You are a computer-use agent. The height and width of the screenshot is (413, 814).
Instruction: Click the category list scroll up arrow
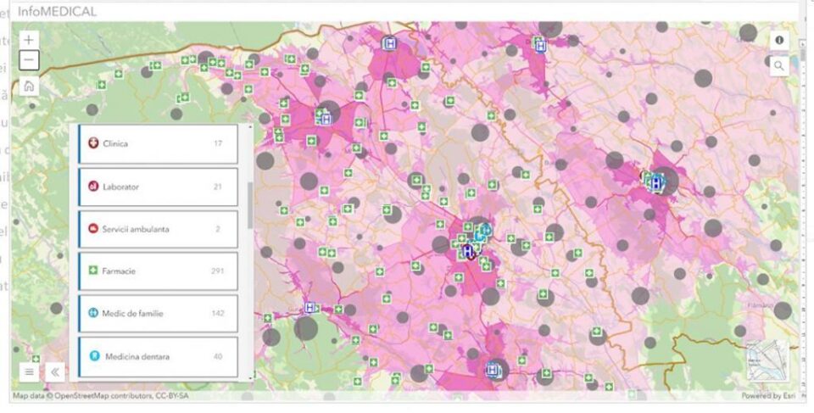click(x=250, y=126)
